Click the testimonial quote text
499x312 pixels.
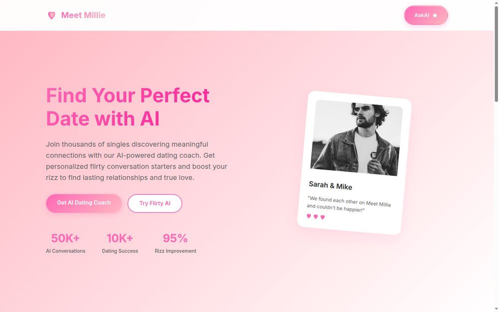(x=349, y=203)
